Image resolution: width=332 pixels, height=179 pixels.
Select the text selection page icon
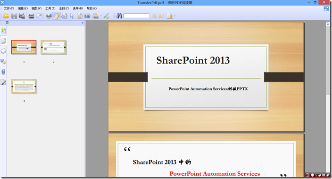(80, 16)
